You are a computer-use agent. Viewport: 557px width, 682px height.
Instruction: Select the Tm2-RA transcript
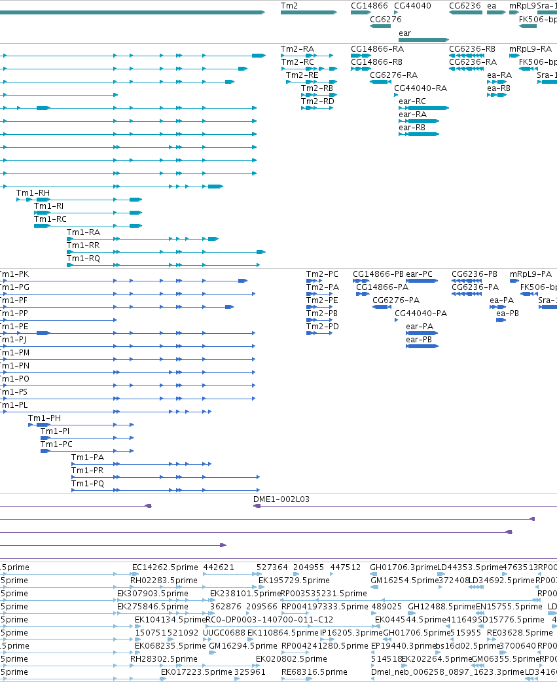point(307,56)
